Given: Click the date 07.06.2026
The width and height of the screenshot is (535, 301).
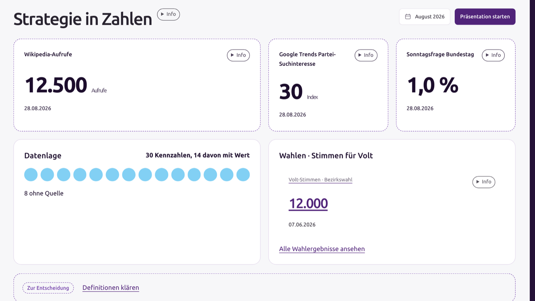Looking at the screenshot, I should click(x=302, y=225).
